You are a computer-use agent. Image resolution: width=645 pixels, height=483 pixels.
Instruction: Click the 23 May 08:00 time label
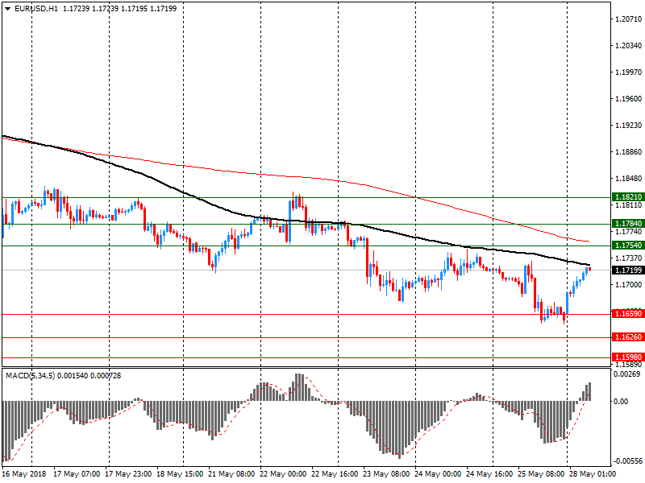point(386,474)
